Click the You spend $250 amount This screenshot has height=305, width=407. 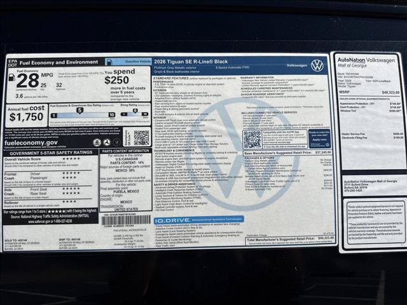pyautogui.click(x=116, y=80)
